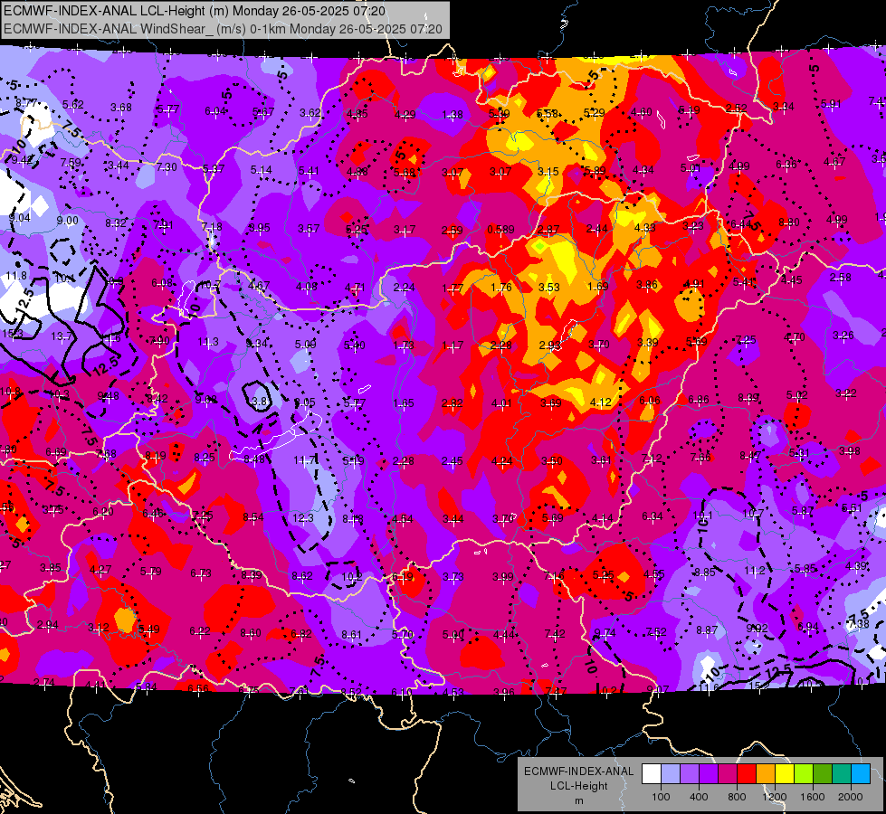The image size is (886, 814).
Task: Click the 13.7 wind shear value
Action: [x=61, y=336]
